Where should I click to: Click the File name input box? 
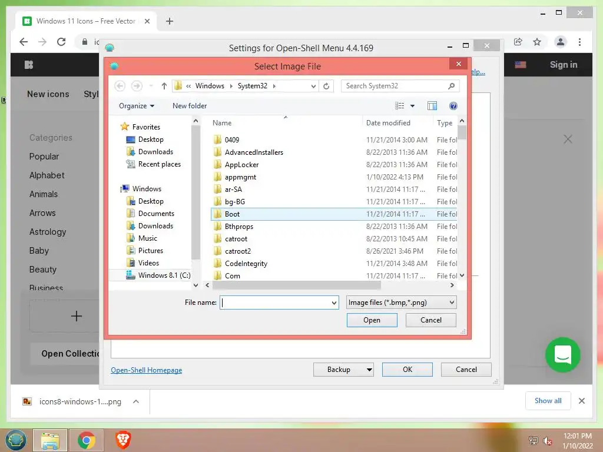tap(275, 303)
